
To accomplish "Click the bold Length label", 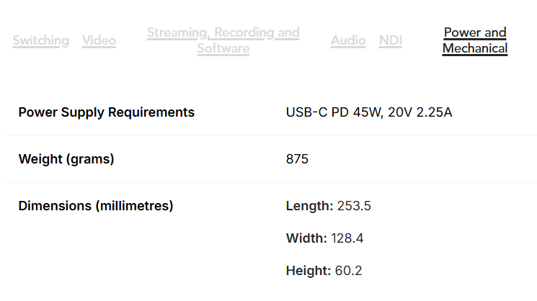I will (309, 206).
